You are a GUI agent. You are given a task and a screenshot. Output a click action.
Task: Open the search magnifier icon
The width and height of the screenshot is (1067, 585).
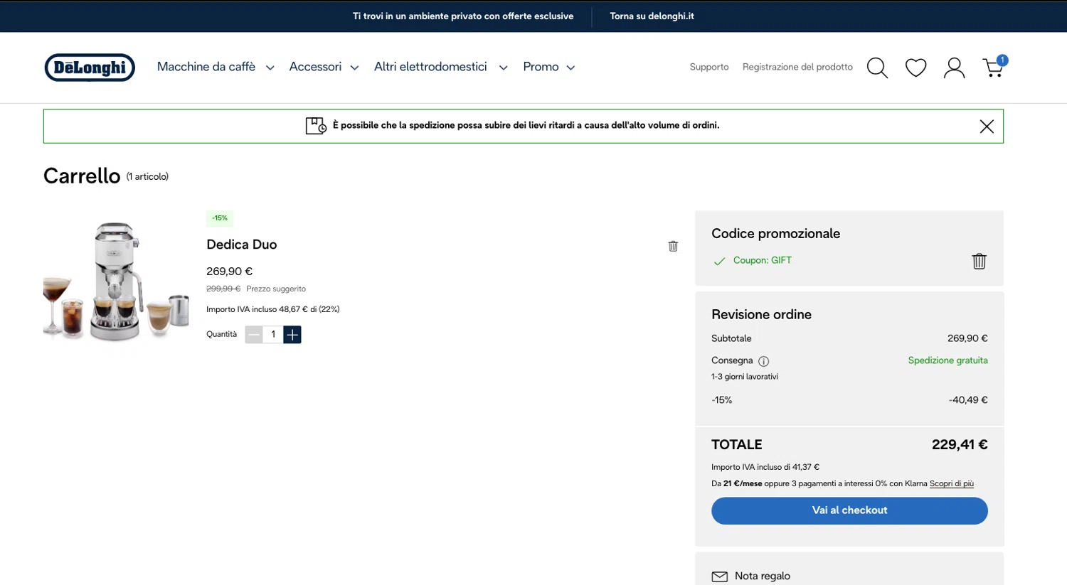pos(877,68)
